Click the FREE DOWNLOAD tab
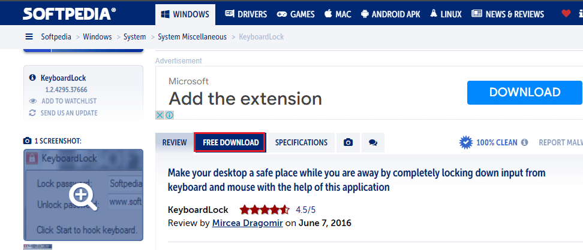 click(x=230, y=142)
